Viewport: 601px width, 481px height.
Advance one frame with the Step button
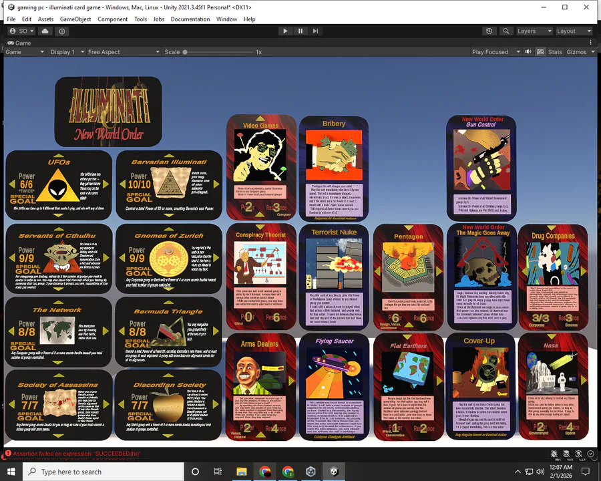tap(315, 31)
